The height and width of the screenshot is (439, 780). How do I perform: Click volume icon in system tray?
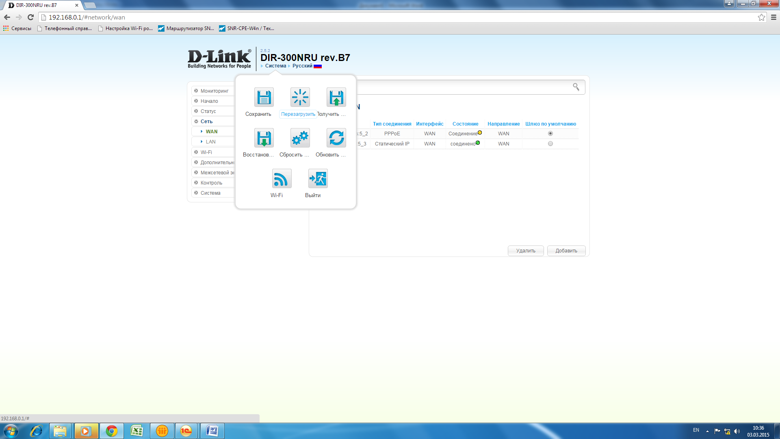click(737, 431)
